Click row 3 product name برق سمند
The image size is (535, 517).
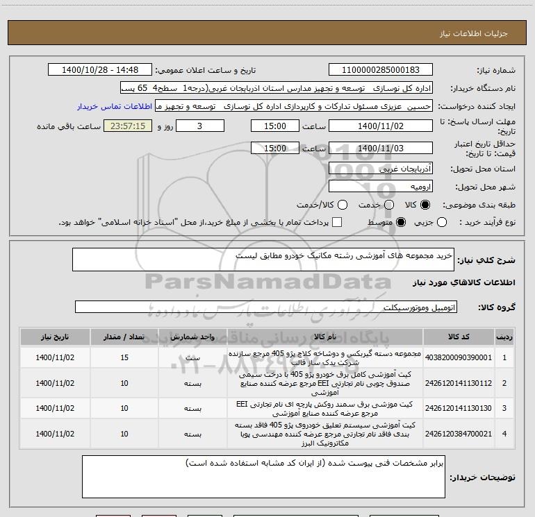pos(325,408)
